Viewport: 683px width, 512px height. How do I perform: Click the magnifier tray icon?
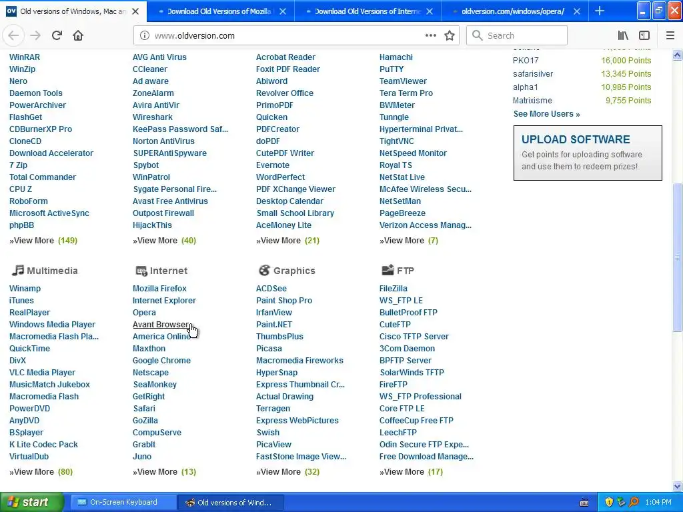click(x=634, y=502)
